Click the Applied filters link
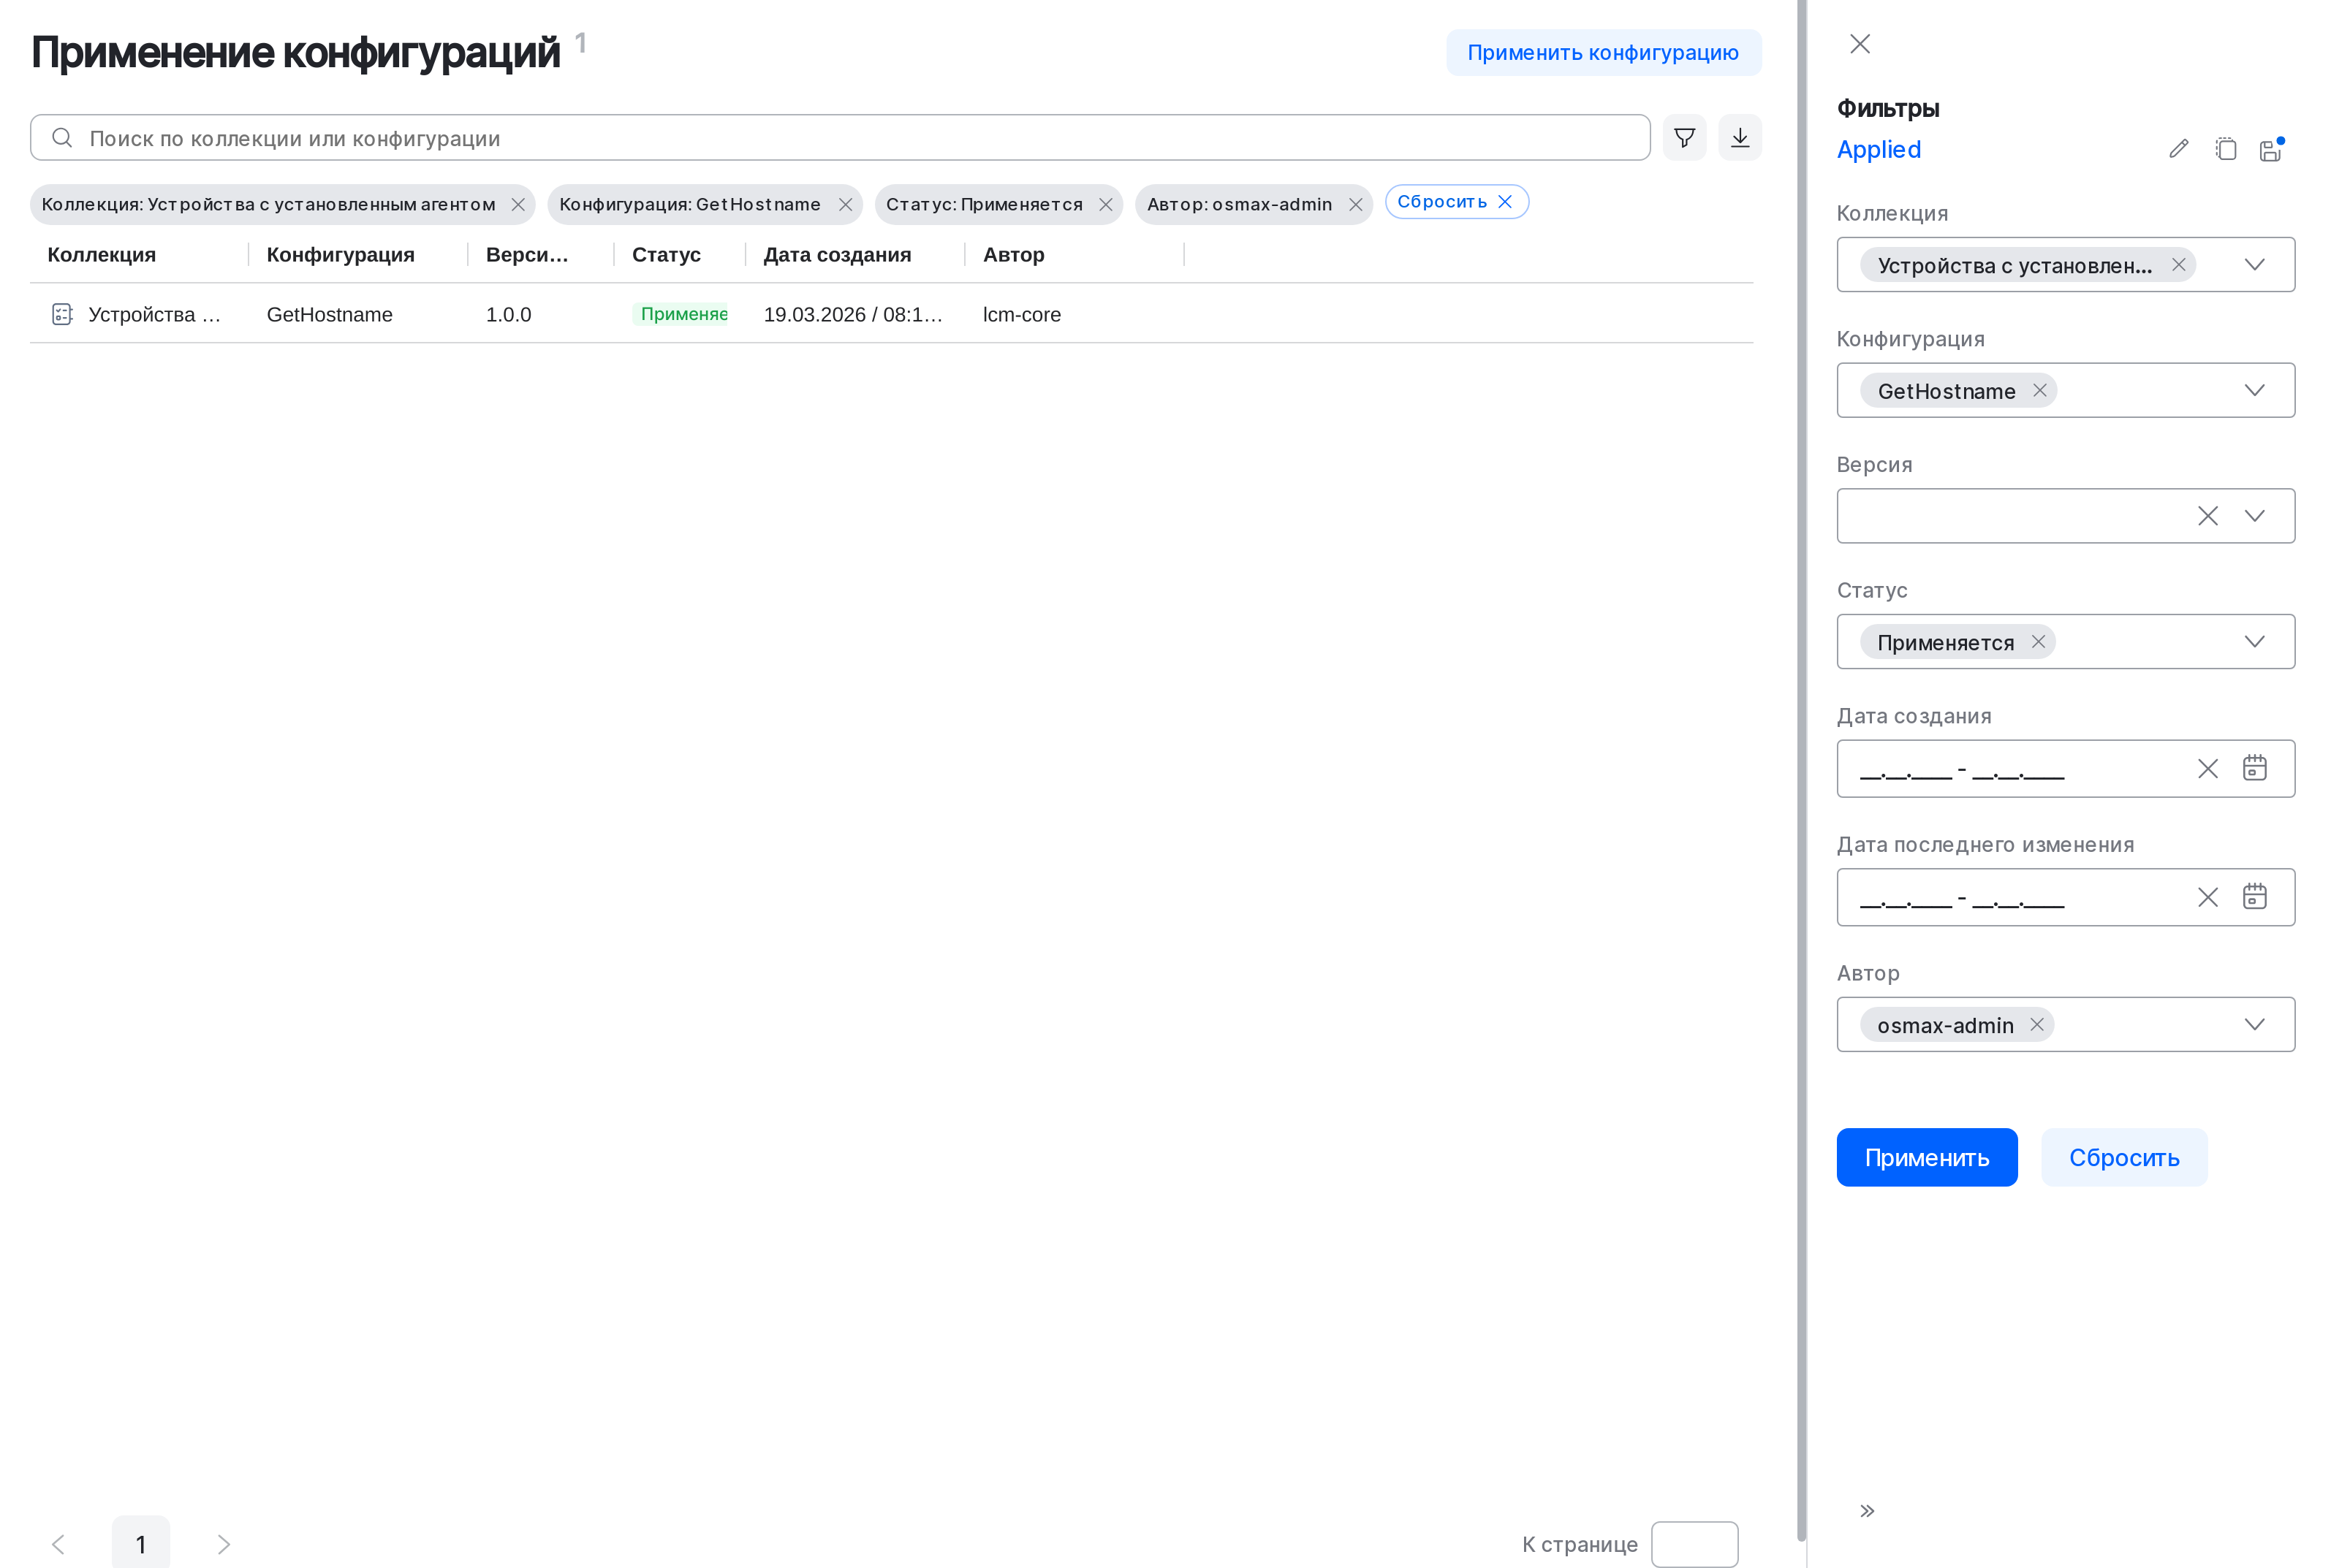This screenshot has width=2331, height=1568. (1878, 148)
